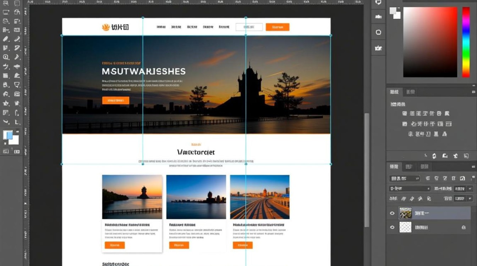This screenshot has width=477, height=266.
Task: Click the orange button in the hero banner
Action: 115,100
